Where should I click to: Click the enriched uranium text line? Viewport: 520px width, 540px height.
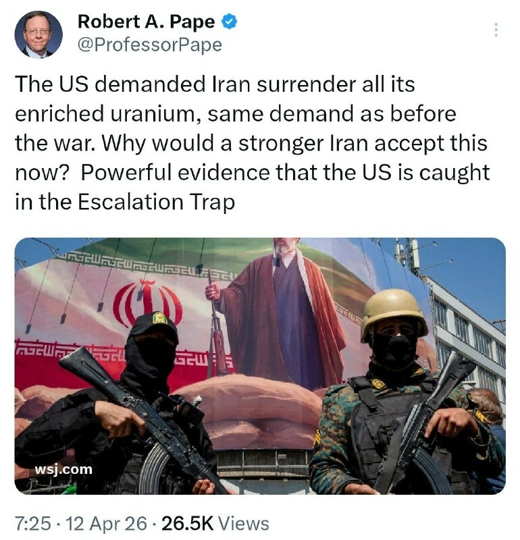[236, 113]
